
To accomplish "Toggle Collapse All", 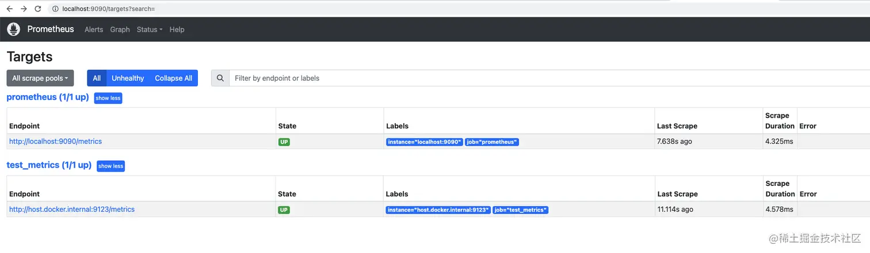I will tap(173, 78).
